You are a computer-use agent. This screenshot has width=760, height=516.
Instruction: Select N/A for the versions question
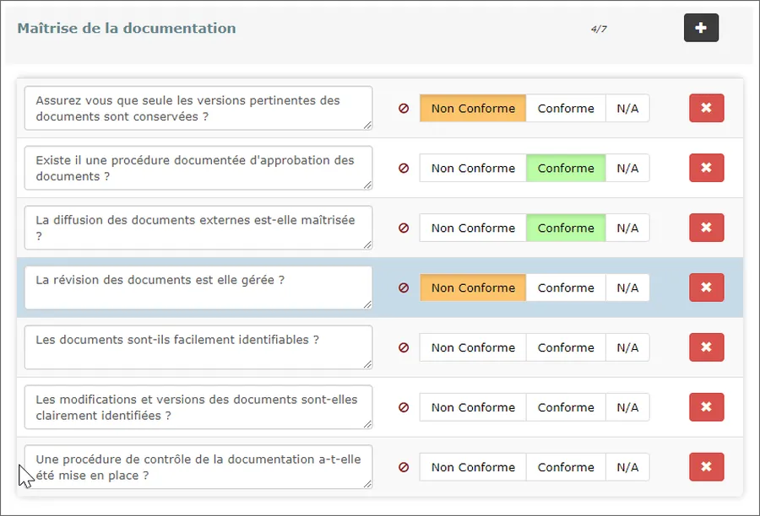coord(627,108)
